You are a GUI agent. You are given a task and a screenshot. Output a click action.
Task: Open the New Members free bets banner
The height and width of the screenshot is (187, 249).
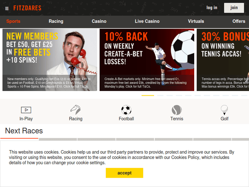(x=50, y=60)
